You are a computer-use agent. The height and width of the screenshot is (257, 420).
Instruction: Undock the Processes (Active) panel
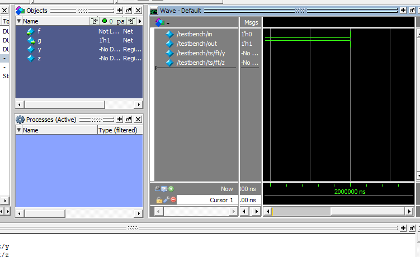tap(129, 119)
